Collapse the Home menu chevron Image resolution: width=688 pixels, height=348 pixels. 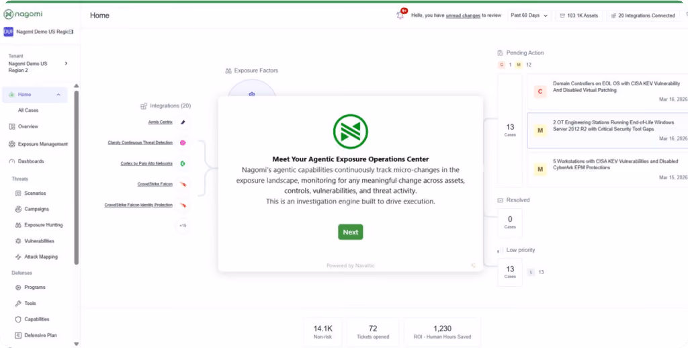point(58,95)
